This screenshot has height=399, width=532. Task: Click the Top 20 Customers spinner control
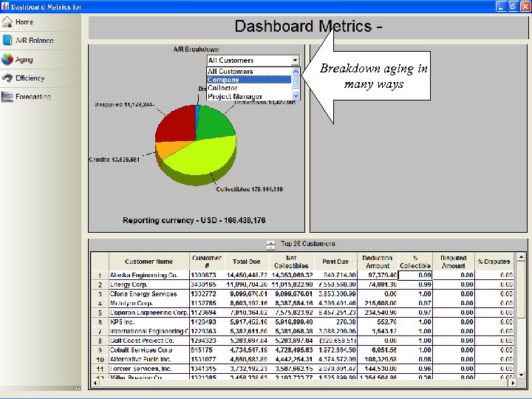click(270, 245)
